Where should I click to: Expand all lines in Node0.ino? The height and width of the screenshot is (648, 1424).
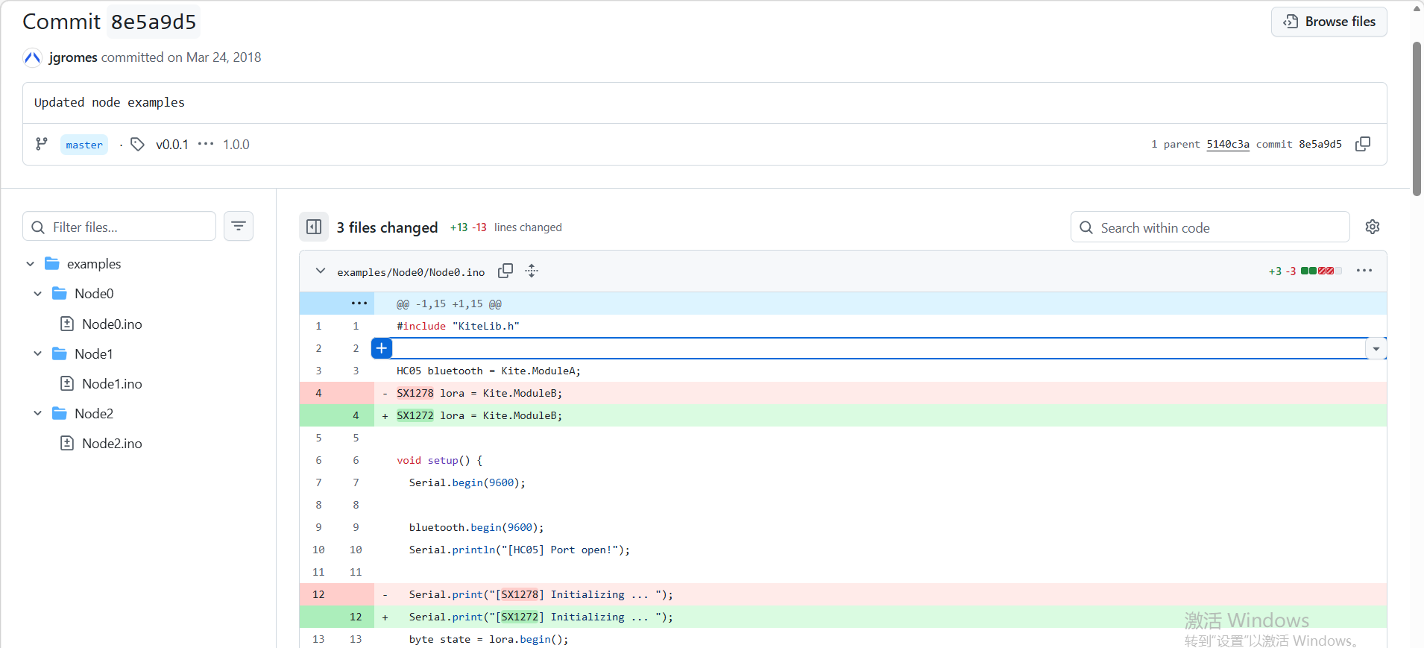point(532,271)
